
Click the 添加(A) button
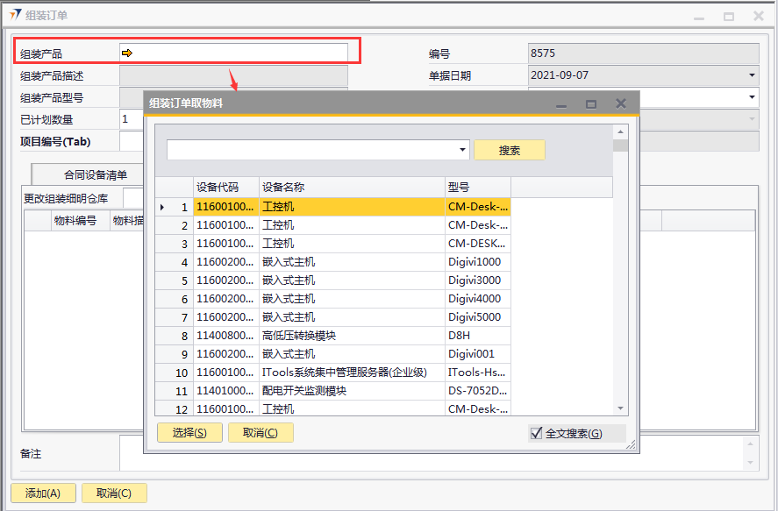tap(43, 493)
